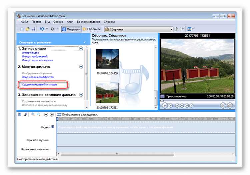Open the Вид menu
This screenshot has height=175, width=250.
pos(47,22)
